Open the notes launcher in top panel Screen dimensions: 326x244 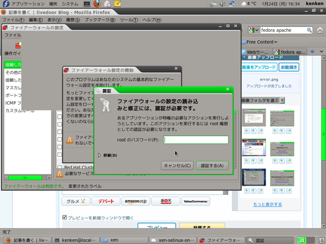[x=118, y=4]
